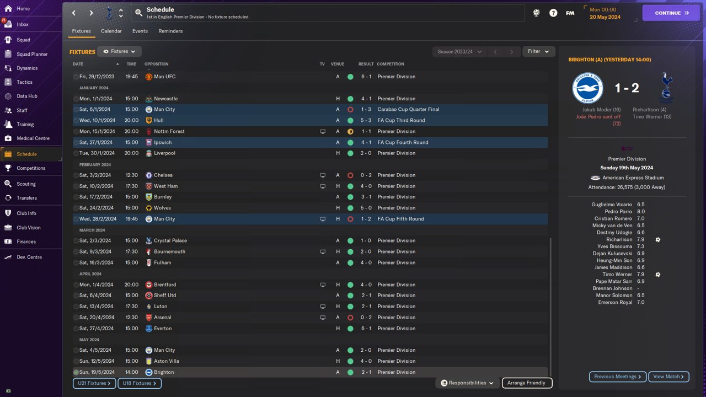Go to the next season with the right arrow

tap(511, 51)
